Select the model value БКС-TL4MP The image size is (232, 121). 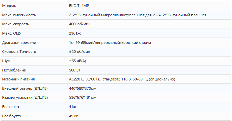click(79, 6)
